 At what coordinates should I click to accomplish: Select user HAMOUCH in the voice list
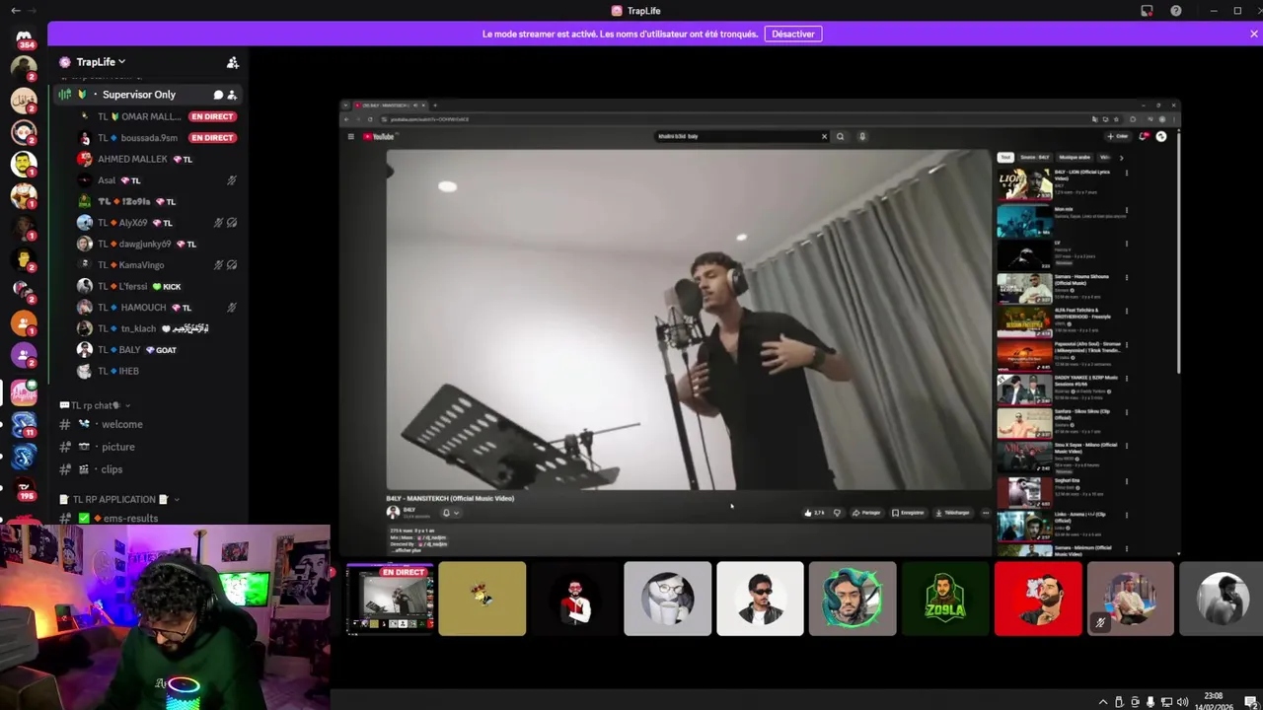click(x=143, y=308)
